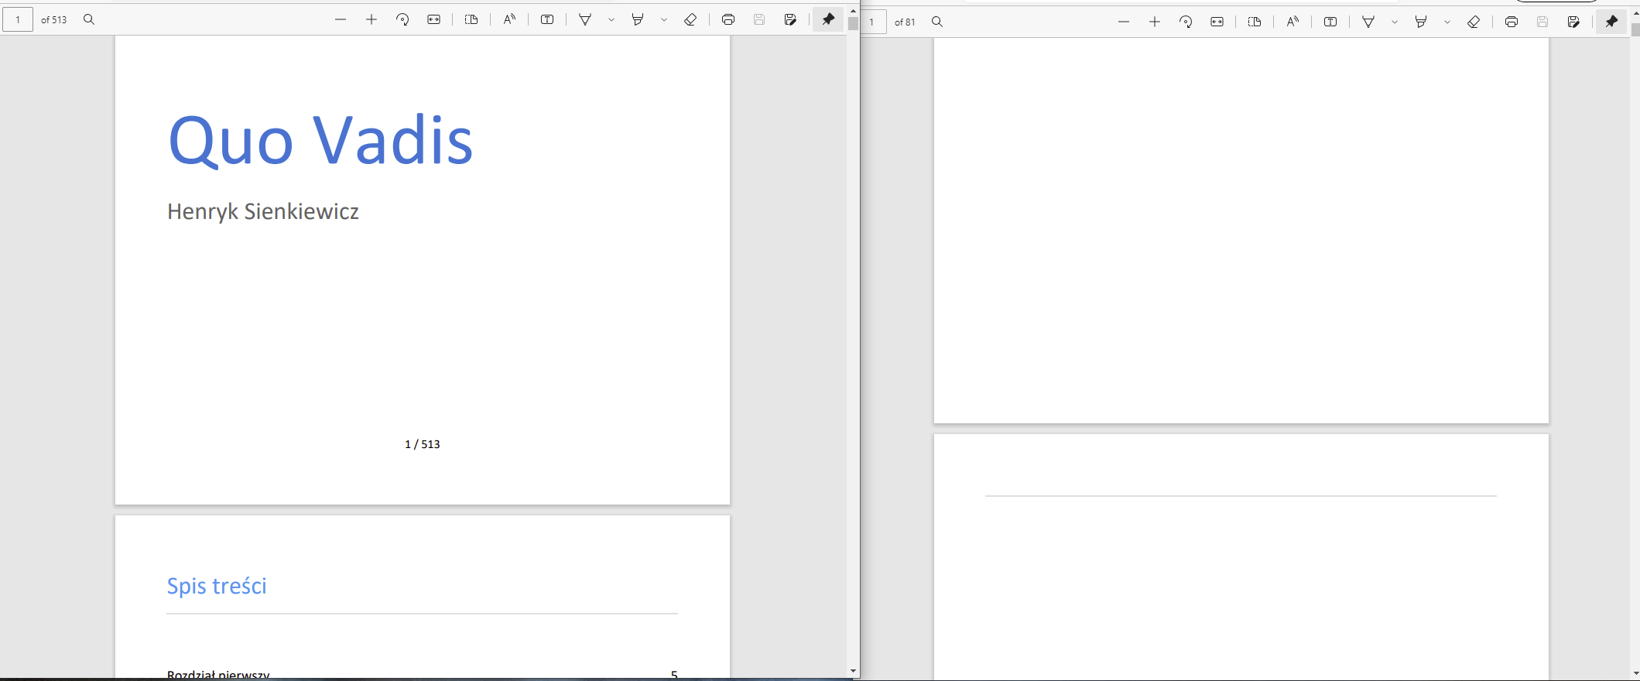
Task: Select Add text tool in right PDF
Action: (x=1330, y=22)
